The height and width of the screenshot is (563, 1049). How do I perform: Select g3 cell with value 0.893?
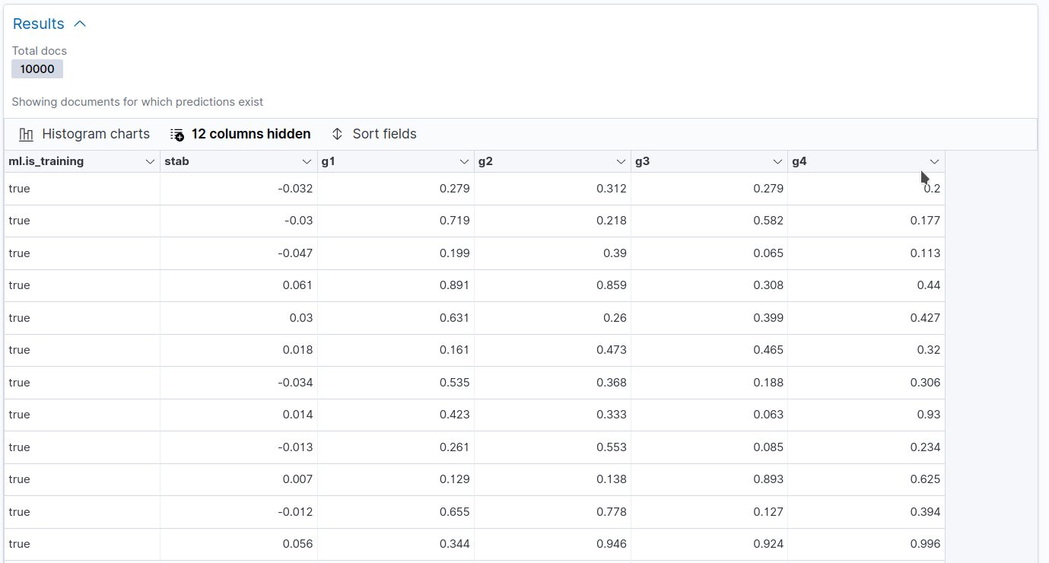point(709,479)
